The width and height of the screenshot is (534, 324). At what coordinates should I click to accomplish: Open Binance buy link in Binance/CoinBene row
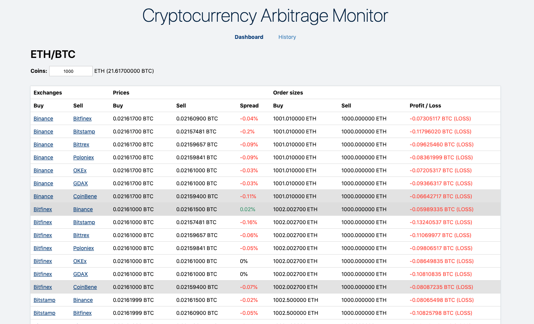click(43, 196)
